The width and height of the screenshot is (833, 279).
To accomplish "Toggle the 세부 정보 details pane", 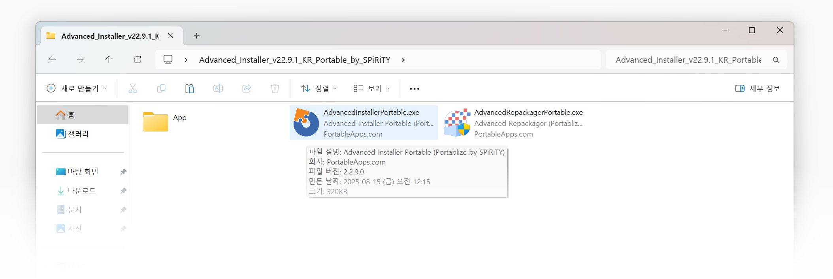I will (758, 88).
